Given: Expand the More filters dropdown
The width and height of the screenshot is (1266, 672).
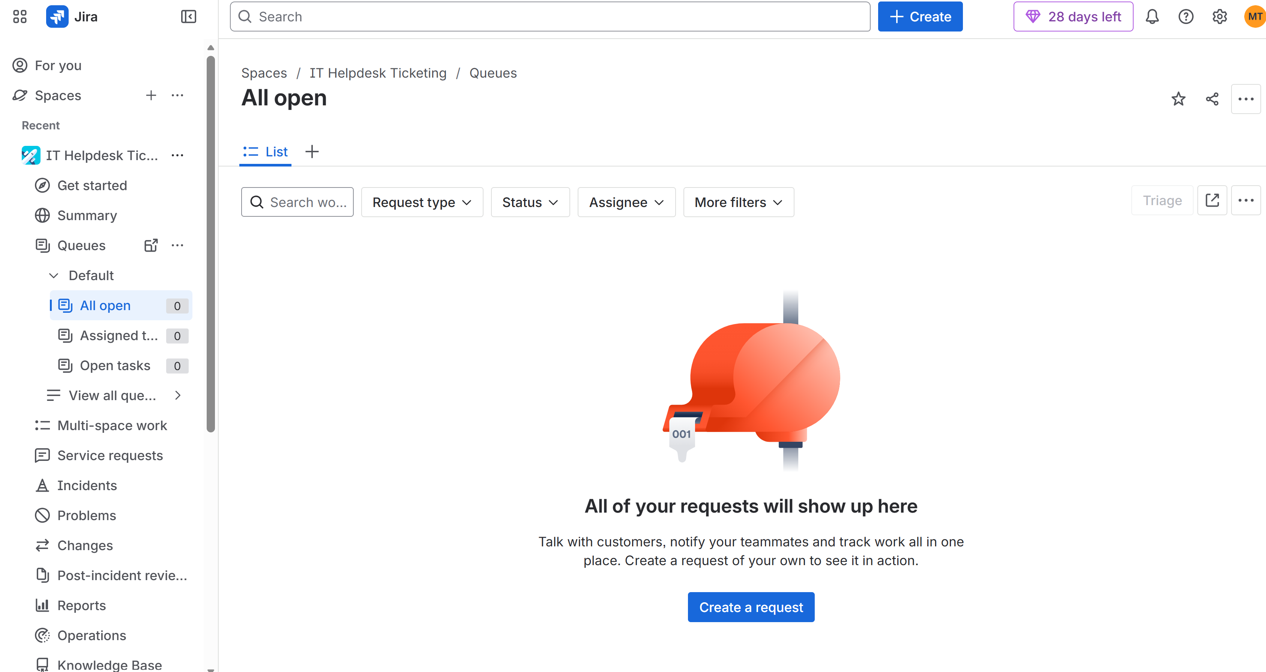Looking at the screenshot, I should [x=738, y=202].
